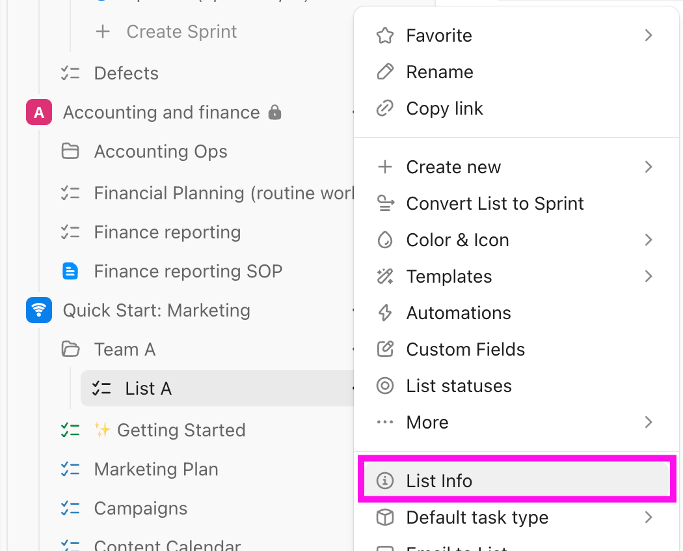This screenshot has width=683, height=551.
Task: Click the Copy link chain icon
Action: [385, 109]
